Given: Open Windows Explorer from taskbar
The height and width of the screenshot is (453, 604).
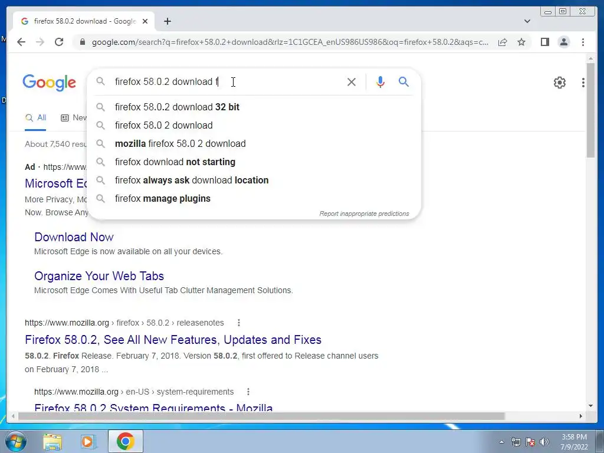Looking at the screenshot, I should [52, 441].
